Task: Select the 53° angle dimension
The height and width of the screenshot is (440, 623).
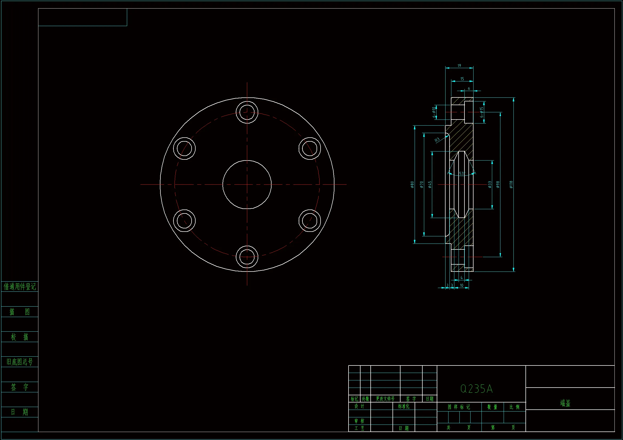Action: pos(462,174)
